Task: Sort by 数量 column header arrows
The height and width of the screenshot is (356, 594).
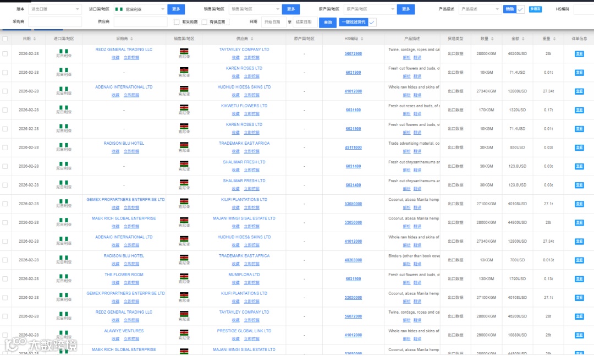Action: click(x=492, y=39)
